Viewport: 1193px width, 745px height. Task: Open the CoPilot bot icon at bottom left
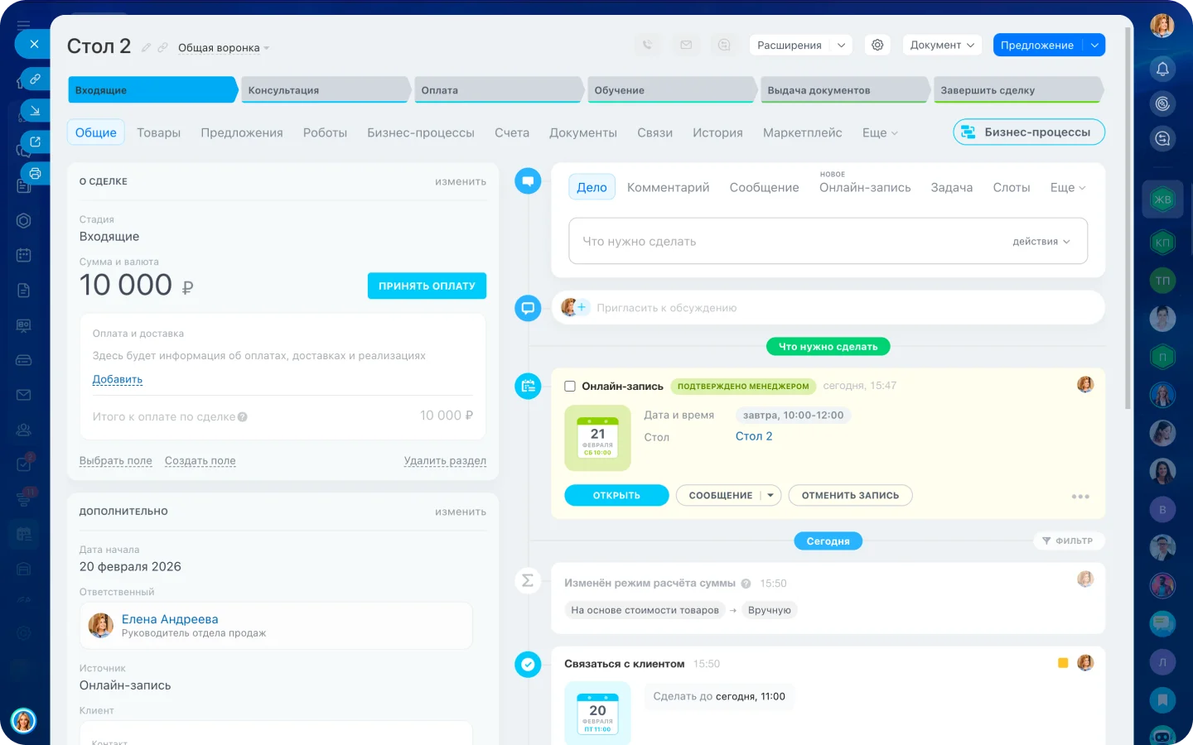24,721
